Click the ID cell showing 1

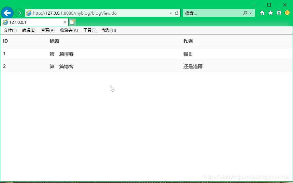4,54
